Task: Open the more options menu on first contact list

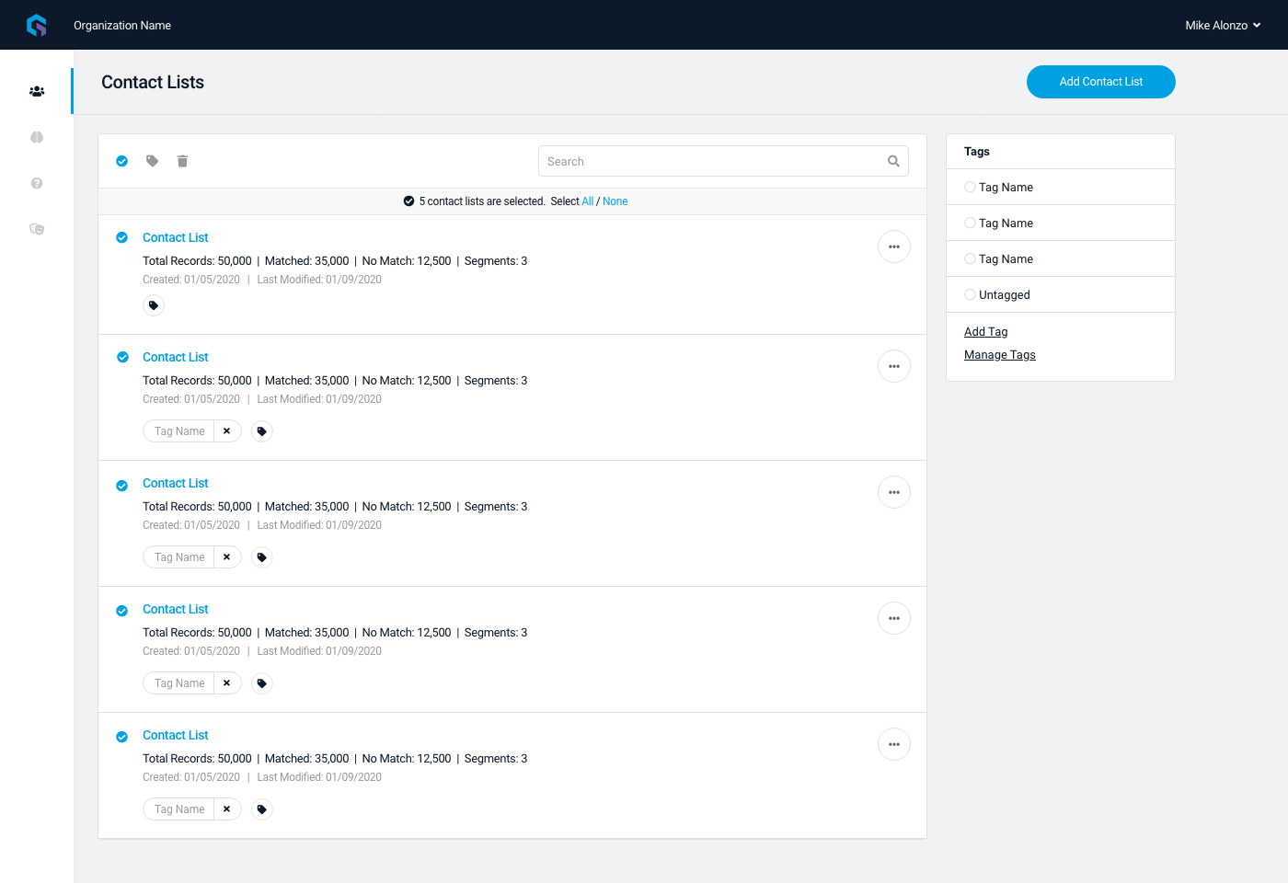Action: click(894, 247)
